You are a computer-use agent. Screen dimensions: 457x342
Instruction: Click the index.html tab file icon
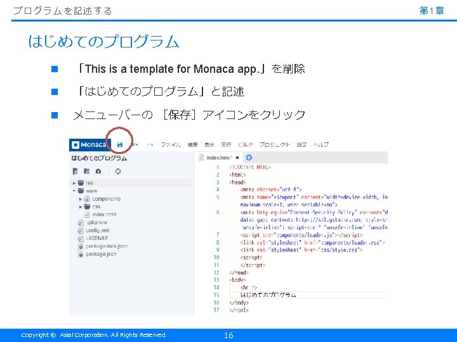pos(201,158)
